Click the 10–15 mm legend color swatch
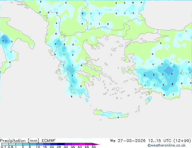The width and height of the screenshot is (192, 148). [x=40, y=144]
